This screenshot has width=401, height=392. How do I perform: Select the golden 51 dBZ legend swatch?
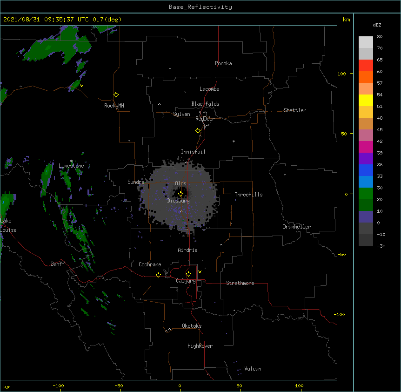point(366,112)
